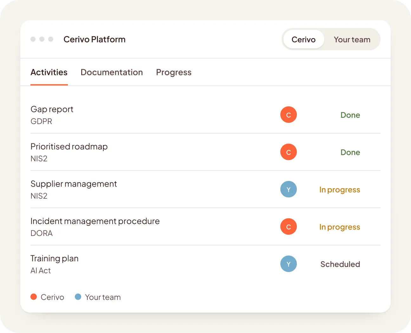Image resolution: width=411 pixels, height=333 pixels.
Task: Click the Done status for Gap report
Action: [x=350, y=115]
